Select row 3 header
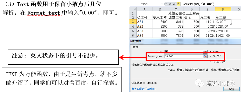 (x=133, y=22)
